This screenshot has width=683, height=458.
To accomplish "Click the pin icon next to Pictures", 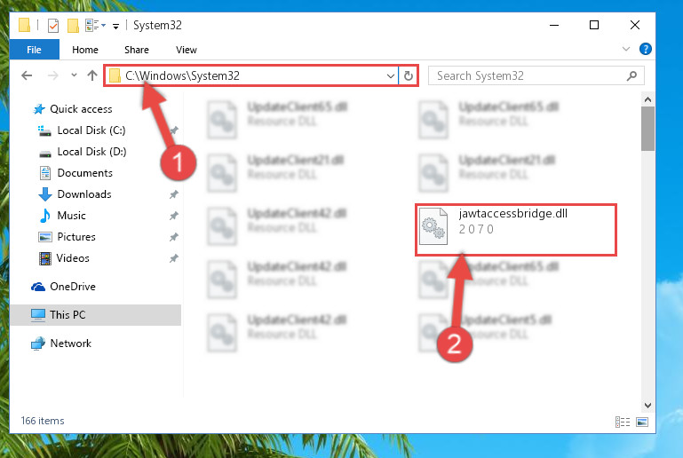I will coord(174,237).
